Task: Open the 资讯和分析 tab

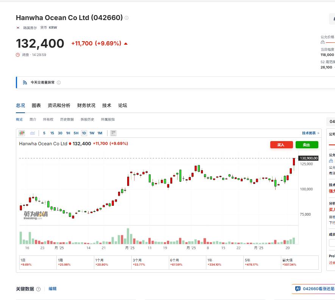Action: coord(59,106)
